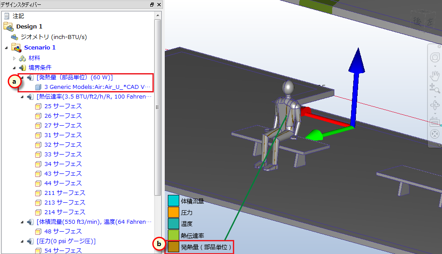Open the SteeringWheels navigation tool
Viewport: 442px width, 254px height.
(435, 58)
